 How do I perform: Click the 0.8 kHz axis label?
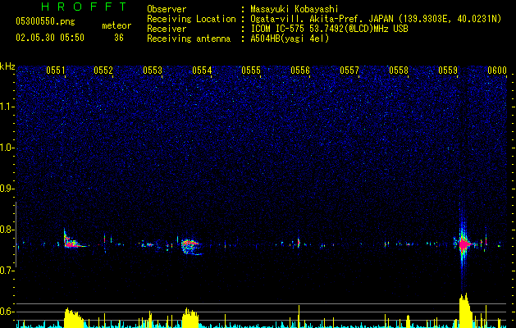tap(7, 230)
